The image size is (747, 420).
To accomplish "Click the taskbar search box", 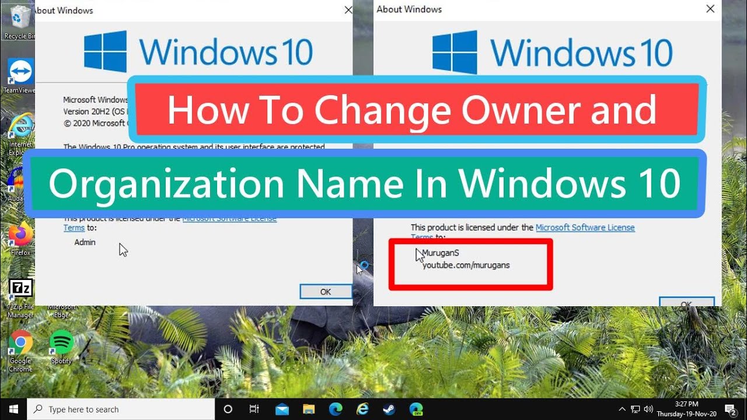I will pyautogui.click(x=121, y=409).
